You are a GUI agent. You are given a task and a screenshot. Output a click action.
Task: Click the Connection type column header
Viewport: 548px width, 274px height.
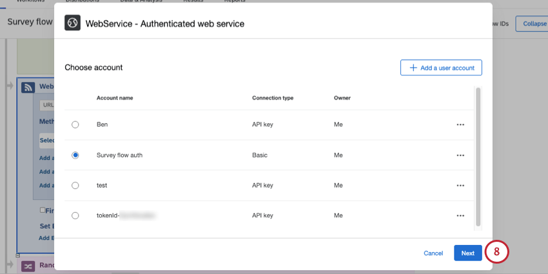pos(273,98)
